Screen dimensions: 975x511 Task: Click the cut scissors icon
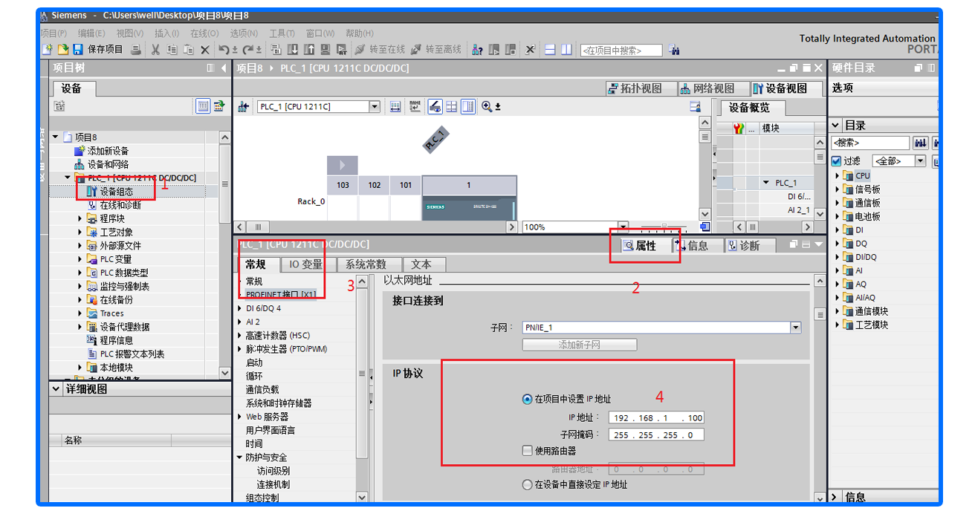click(x=155, y=50)
